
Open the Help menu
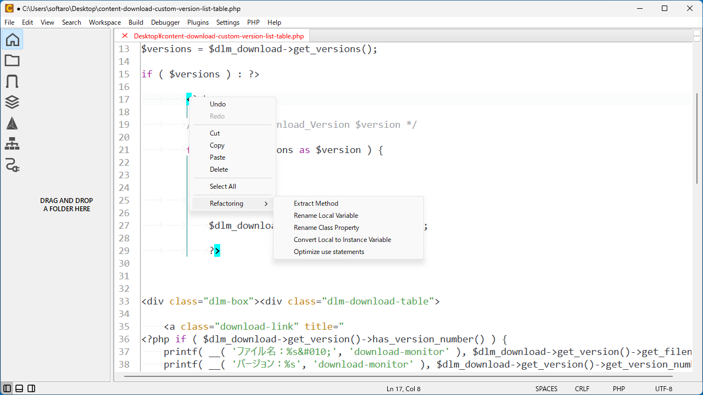(x=274, y=22)
